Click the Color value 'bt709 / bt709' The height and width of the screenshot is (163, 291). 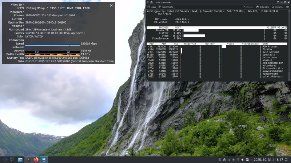coord(34,37)
